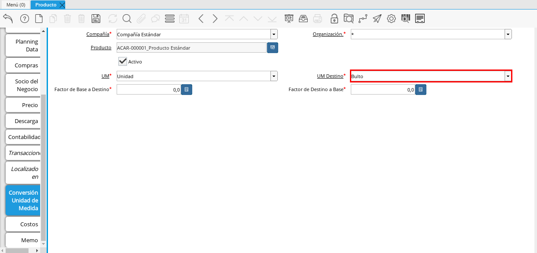537x253 pixels.
Task: Click the padlock lock record icon
Action: (x=334, y=19)
